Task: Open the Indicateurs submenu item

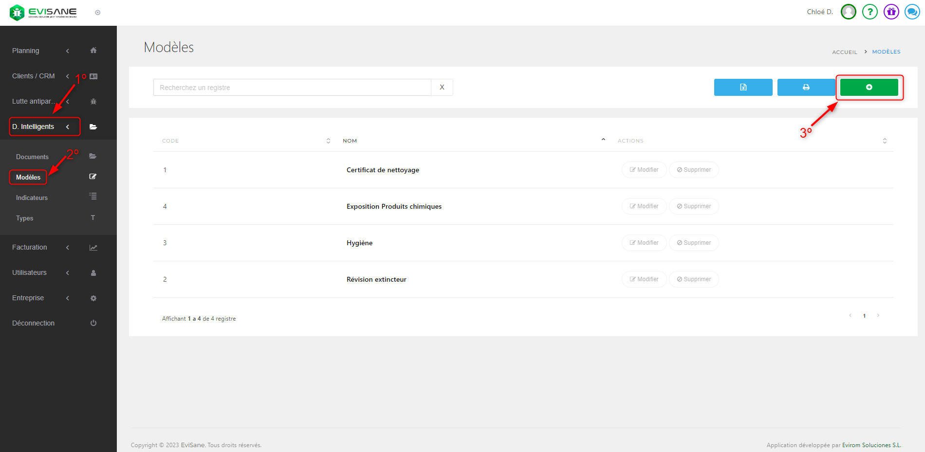Action: coord(32,198)
